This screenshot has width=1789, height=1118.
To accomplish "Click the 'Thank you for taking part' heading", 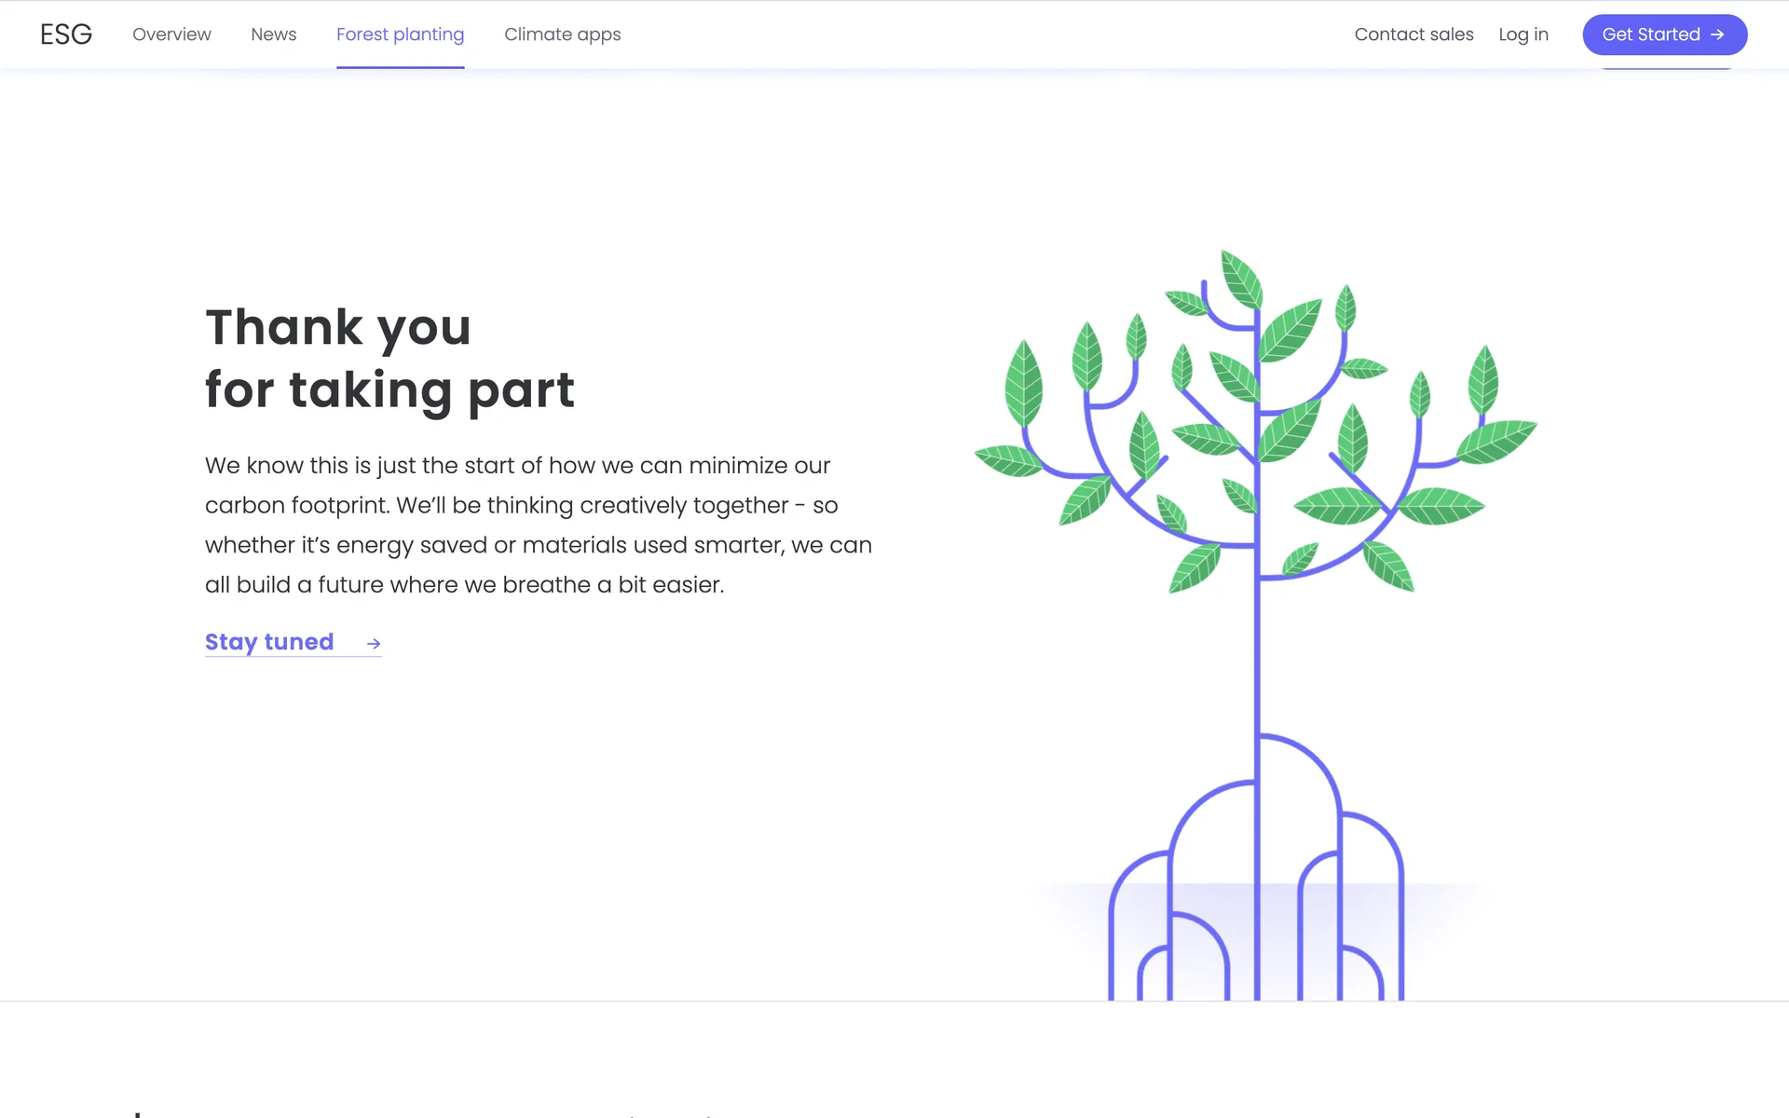I will [389, 358].
